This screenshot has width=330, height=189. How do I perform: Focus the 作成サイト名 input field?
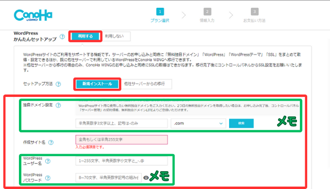(x=122, y=140)
